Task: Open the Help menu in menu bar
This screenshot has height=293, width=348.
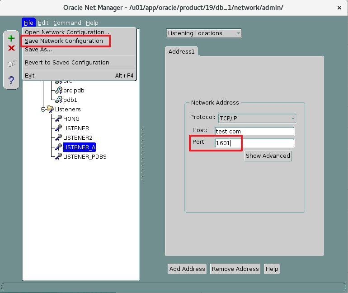Action: pos(92,23)
